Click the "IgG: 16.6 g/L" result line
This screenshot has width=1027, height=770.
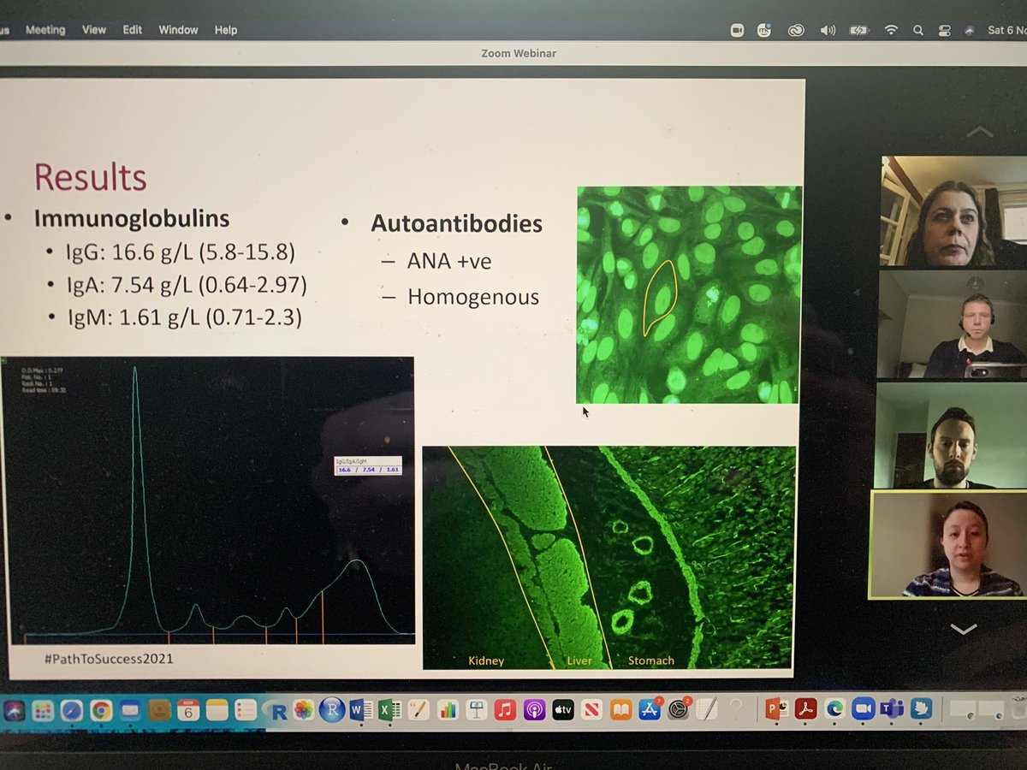179,253
